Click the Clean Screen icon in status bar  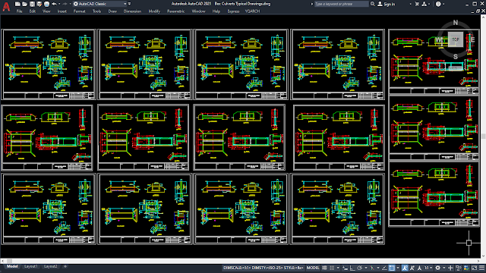pos(474,268)
